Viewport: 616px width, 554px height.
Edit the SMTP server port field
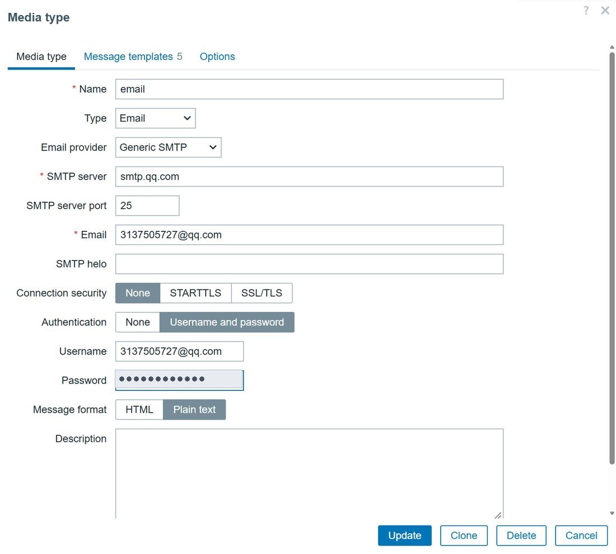pos(147,206)
